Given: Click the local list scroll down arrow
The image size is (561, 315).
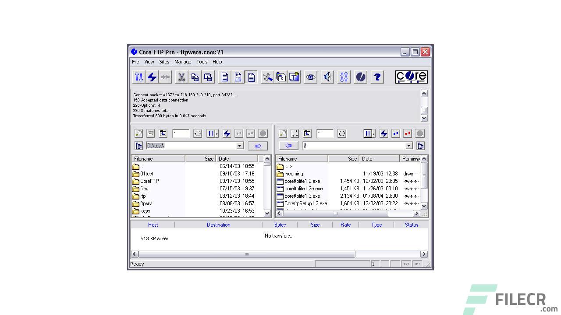Looking at the screenshot, I should pyautogui.click(x=267, y=213).
